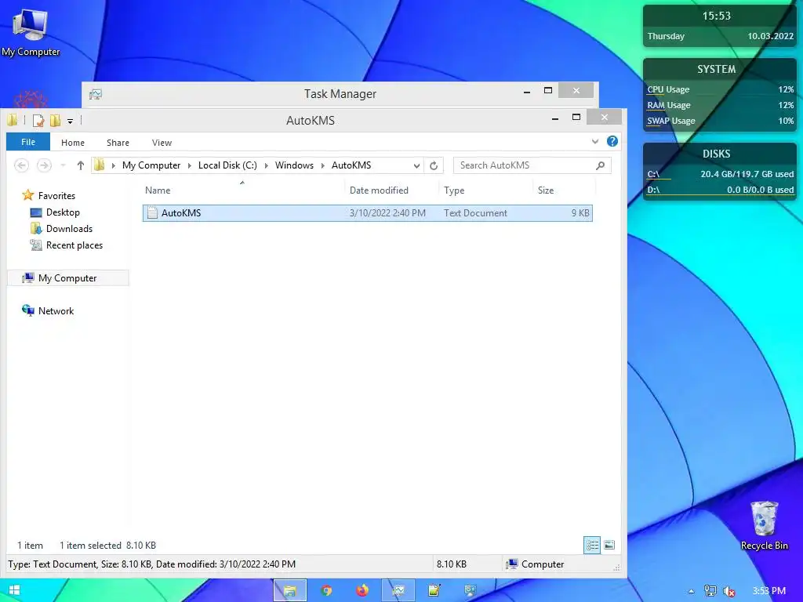
Task: Expand the ribbon with the chevron
Action: [x=595, y=141]
